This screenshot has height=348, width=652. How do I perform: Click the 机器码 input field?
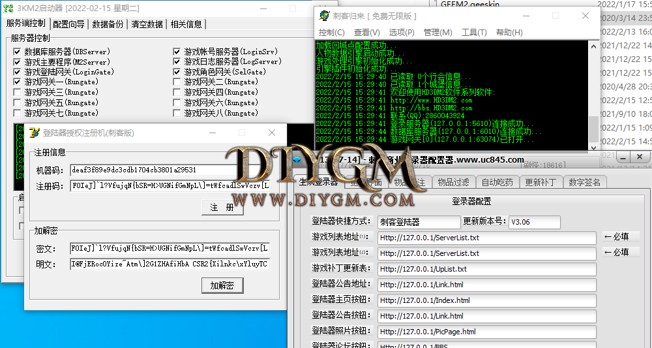[x=170, y=170]
